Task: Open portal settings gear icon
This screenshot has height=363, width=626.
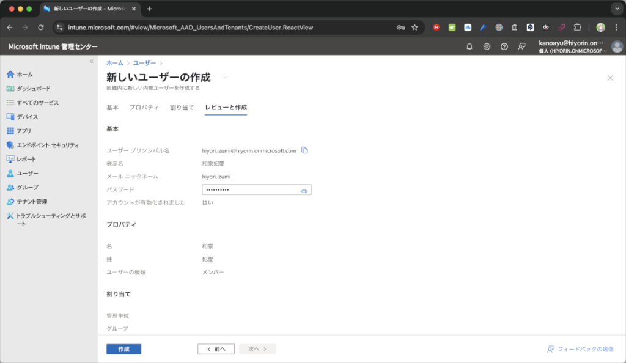Action: (487, 46)
